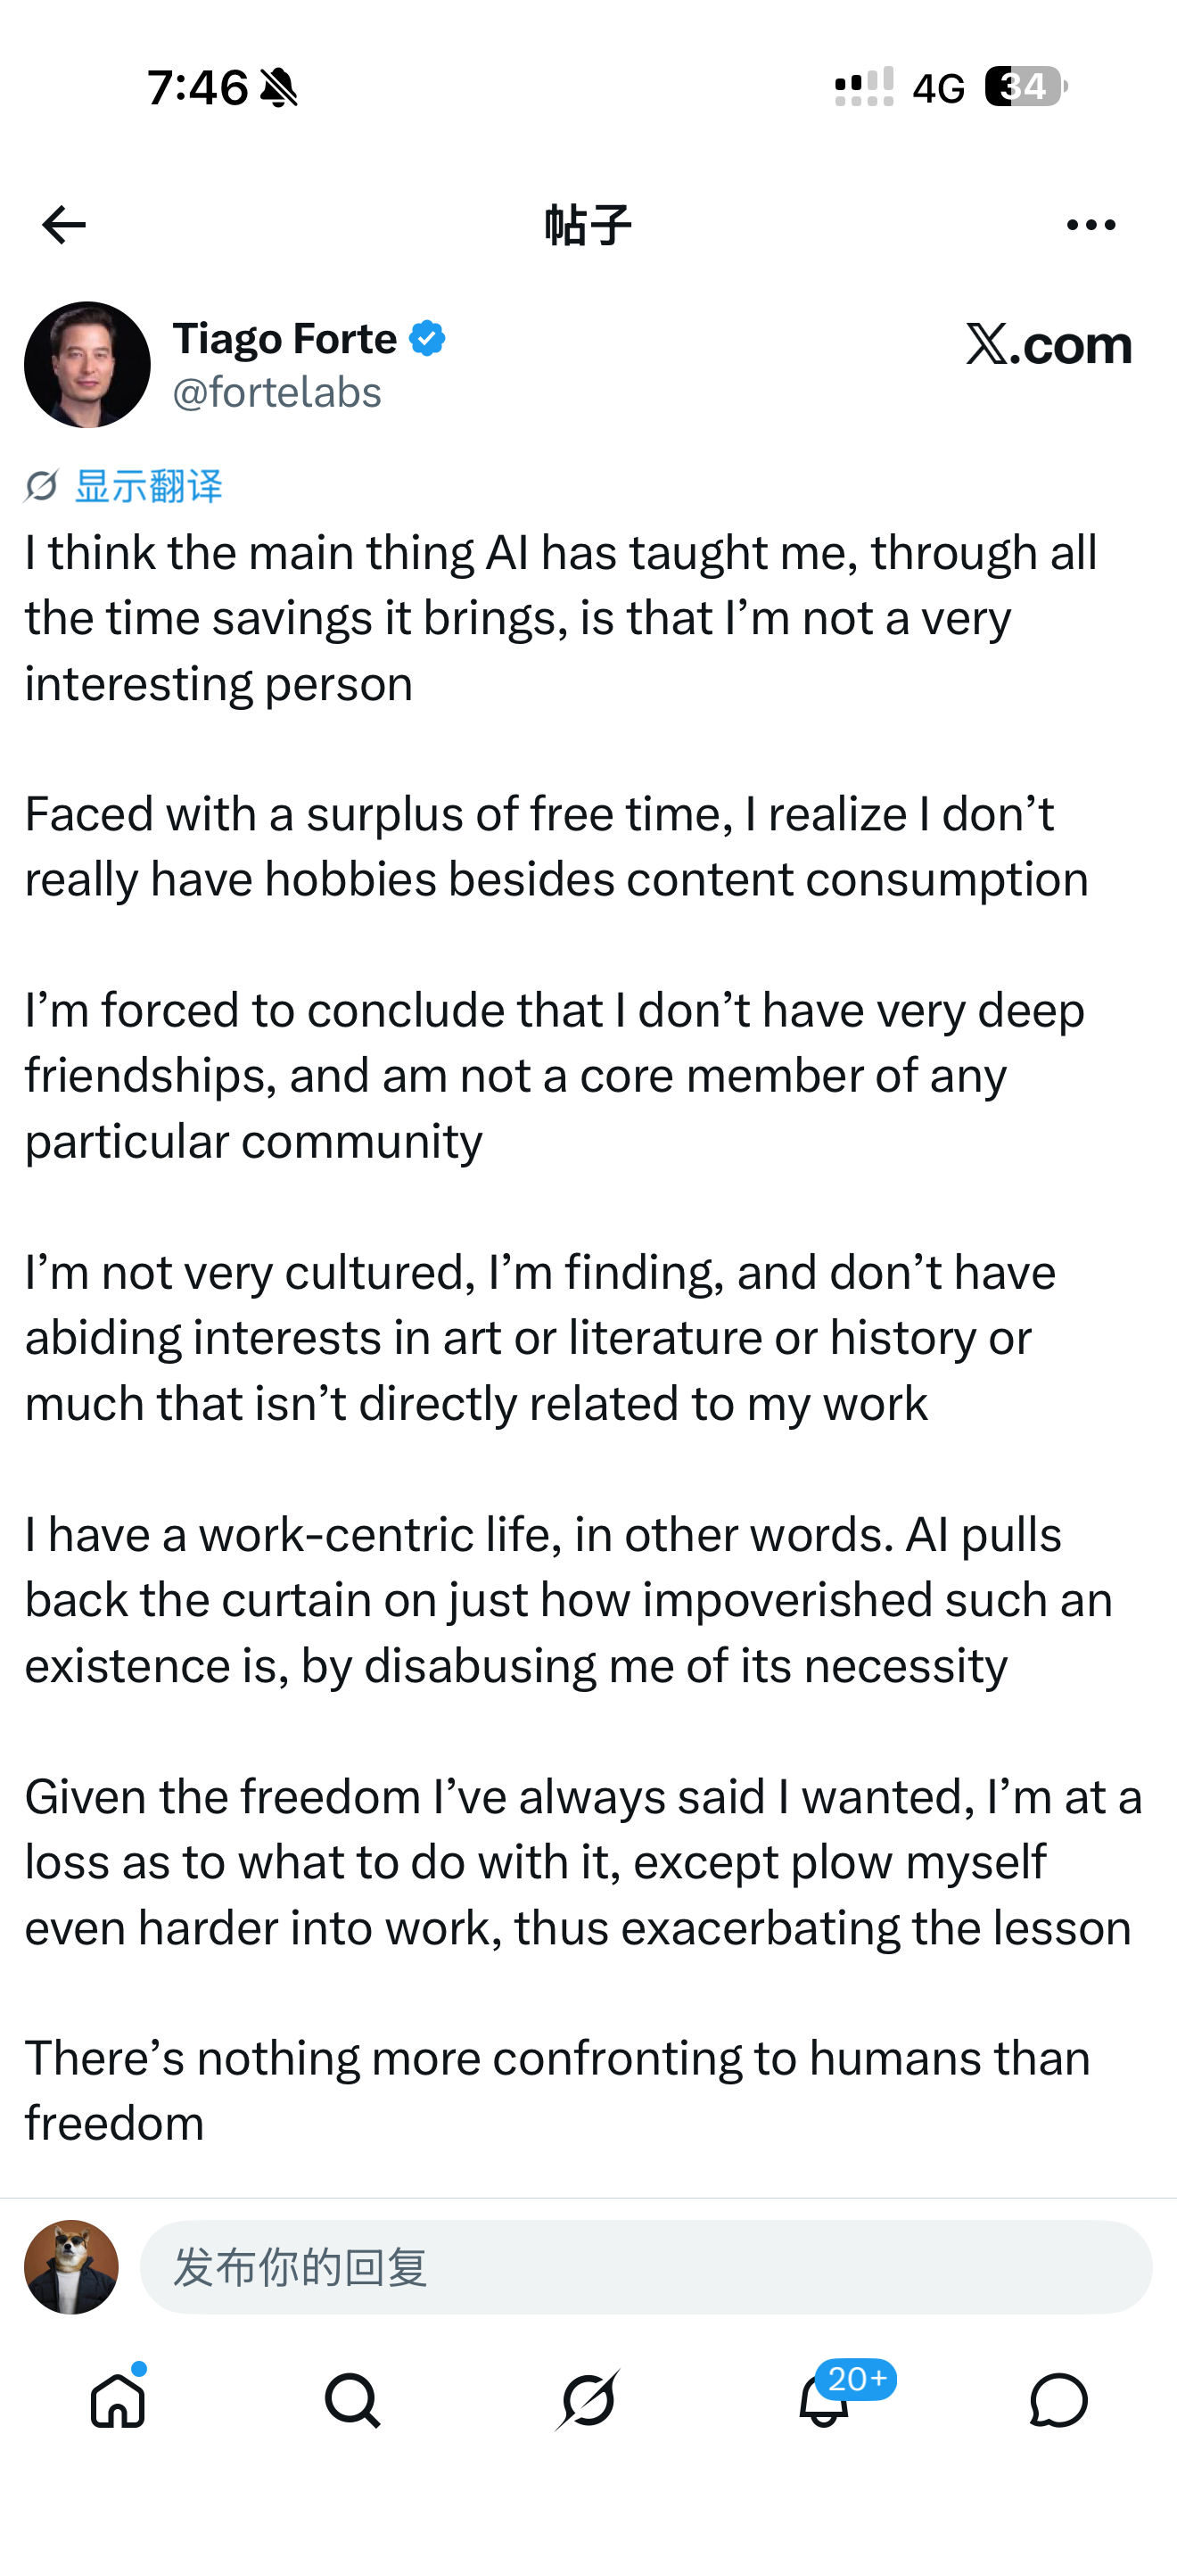Tap the @fortelabs handle

tap(277, 392)
